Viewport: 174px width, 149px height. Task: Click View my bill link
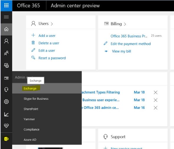[121, 51]
